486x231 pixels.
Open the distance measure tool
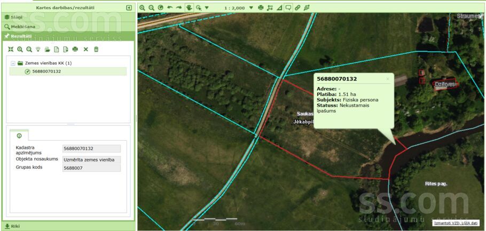270,8
